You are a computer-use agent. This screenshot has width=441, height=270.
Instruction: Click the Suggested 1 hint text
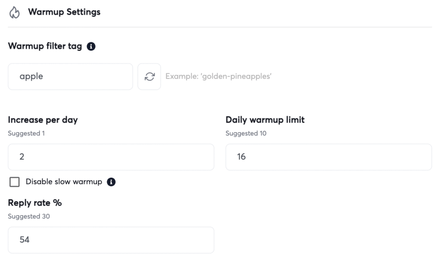click(26, 133)
